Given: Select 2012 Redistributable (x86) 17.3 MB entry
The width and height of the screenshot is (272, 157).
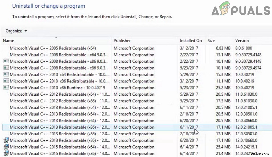Looking at the screenshot, I should [x=59, y=101].
